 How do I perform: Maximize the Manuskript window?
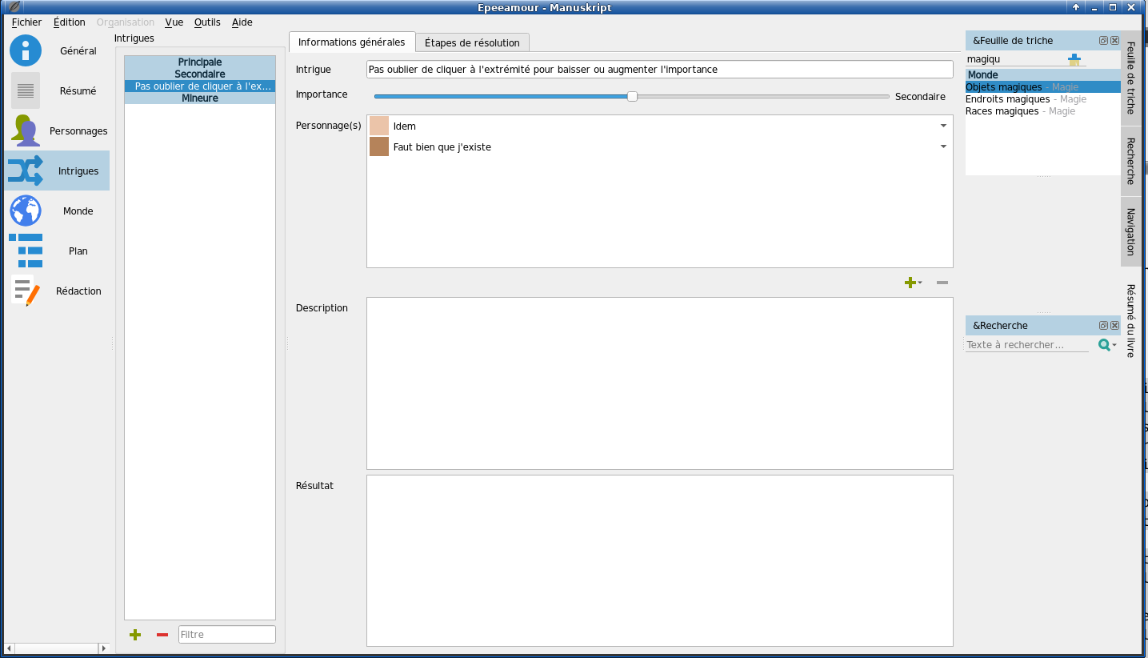coord(1113,7)
